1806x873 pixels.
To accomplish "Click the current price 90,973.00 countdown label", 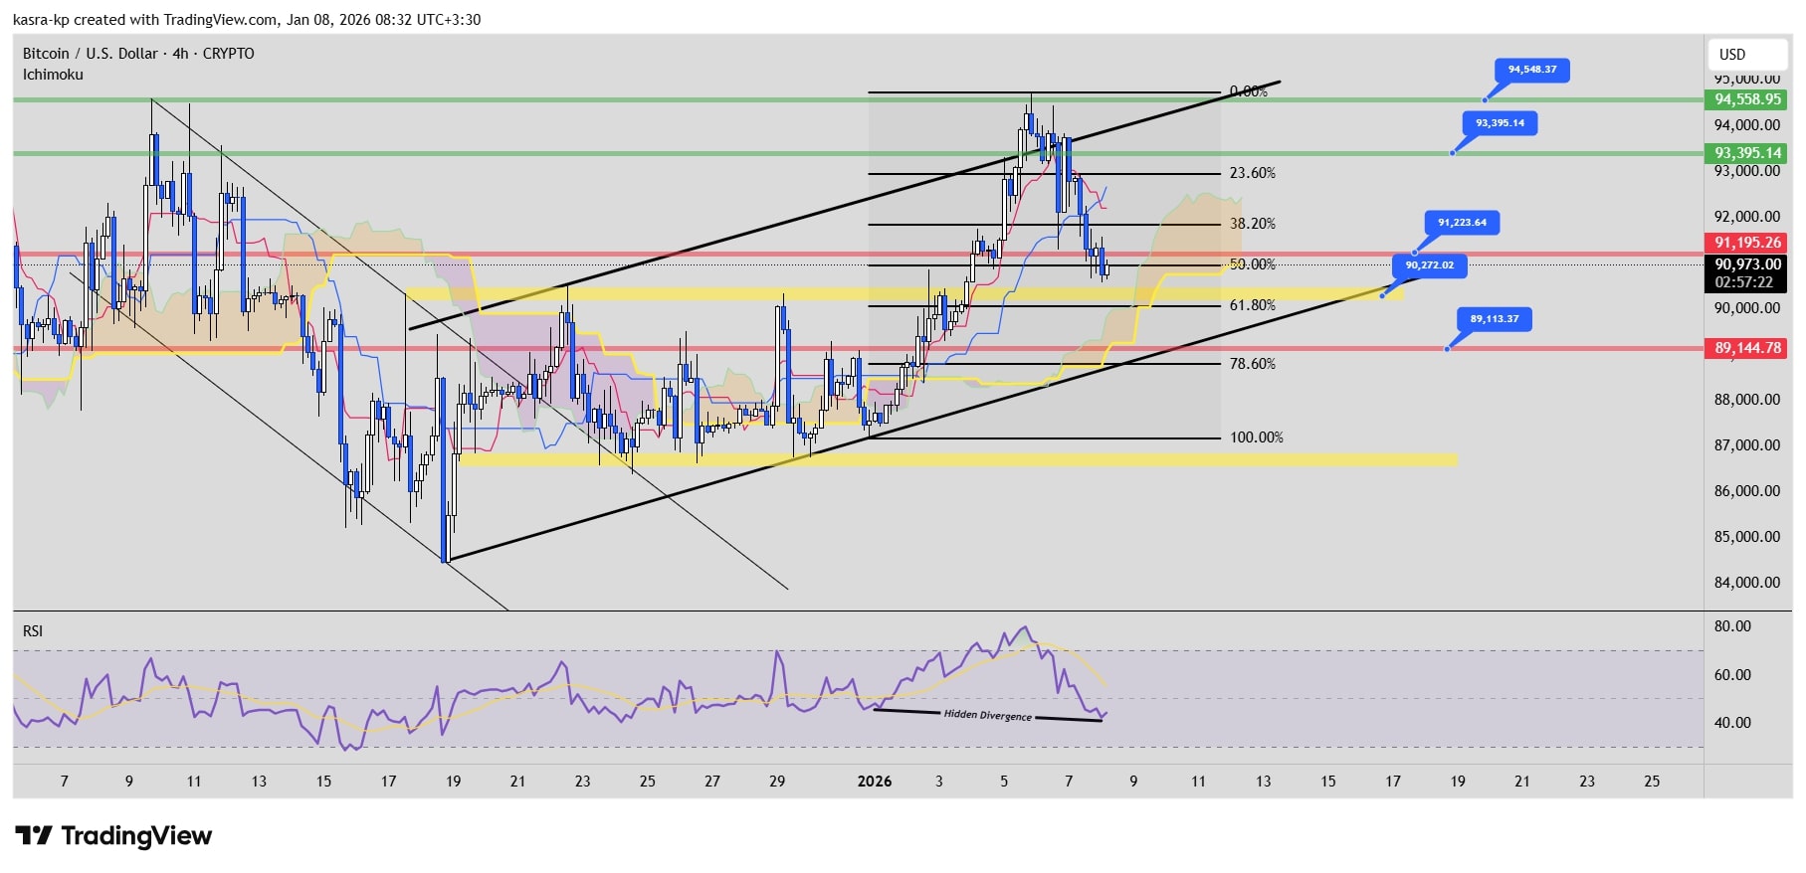I will coord(1746,273).
